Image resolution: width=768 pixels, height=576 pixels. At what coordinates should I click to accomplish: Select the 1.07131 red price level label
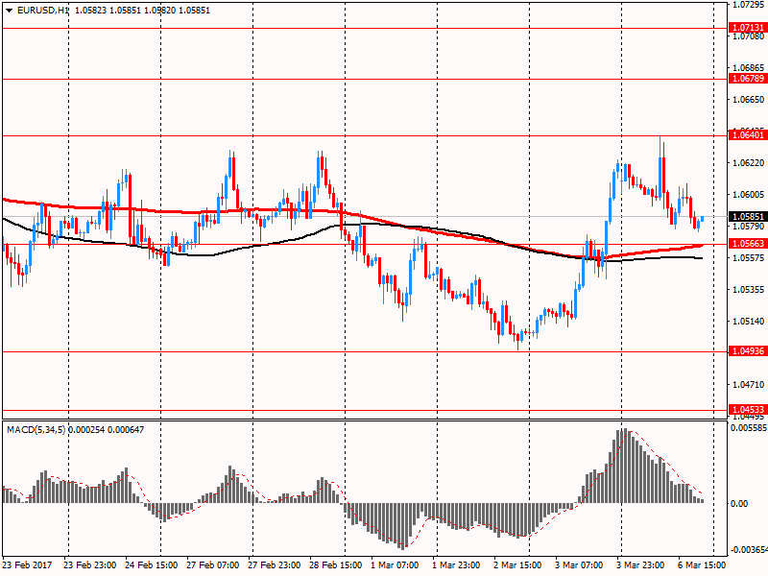[x=748, y=28]
